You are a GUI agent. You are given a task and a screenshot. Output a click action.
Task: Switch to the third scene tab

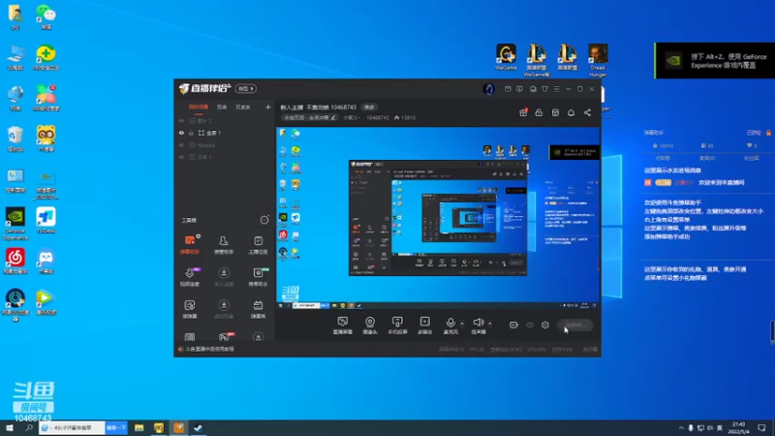pyautogui.click(x=243, y=107)
